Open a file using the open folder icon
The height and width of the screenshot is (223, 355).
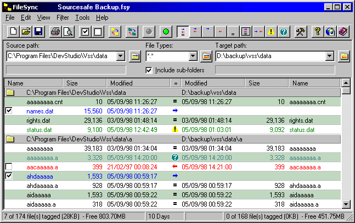coord(26,32)
